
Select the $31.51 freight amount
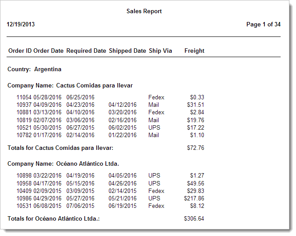point(195,105)
